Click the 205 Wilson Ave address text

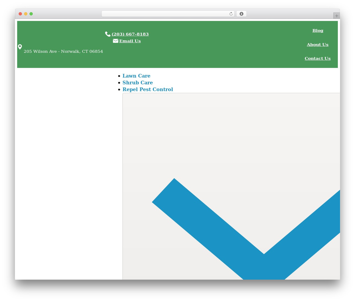[x=63, y=51]
